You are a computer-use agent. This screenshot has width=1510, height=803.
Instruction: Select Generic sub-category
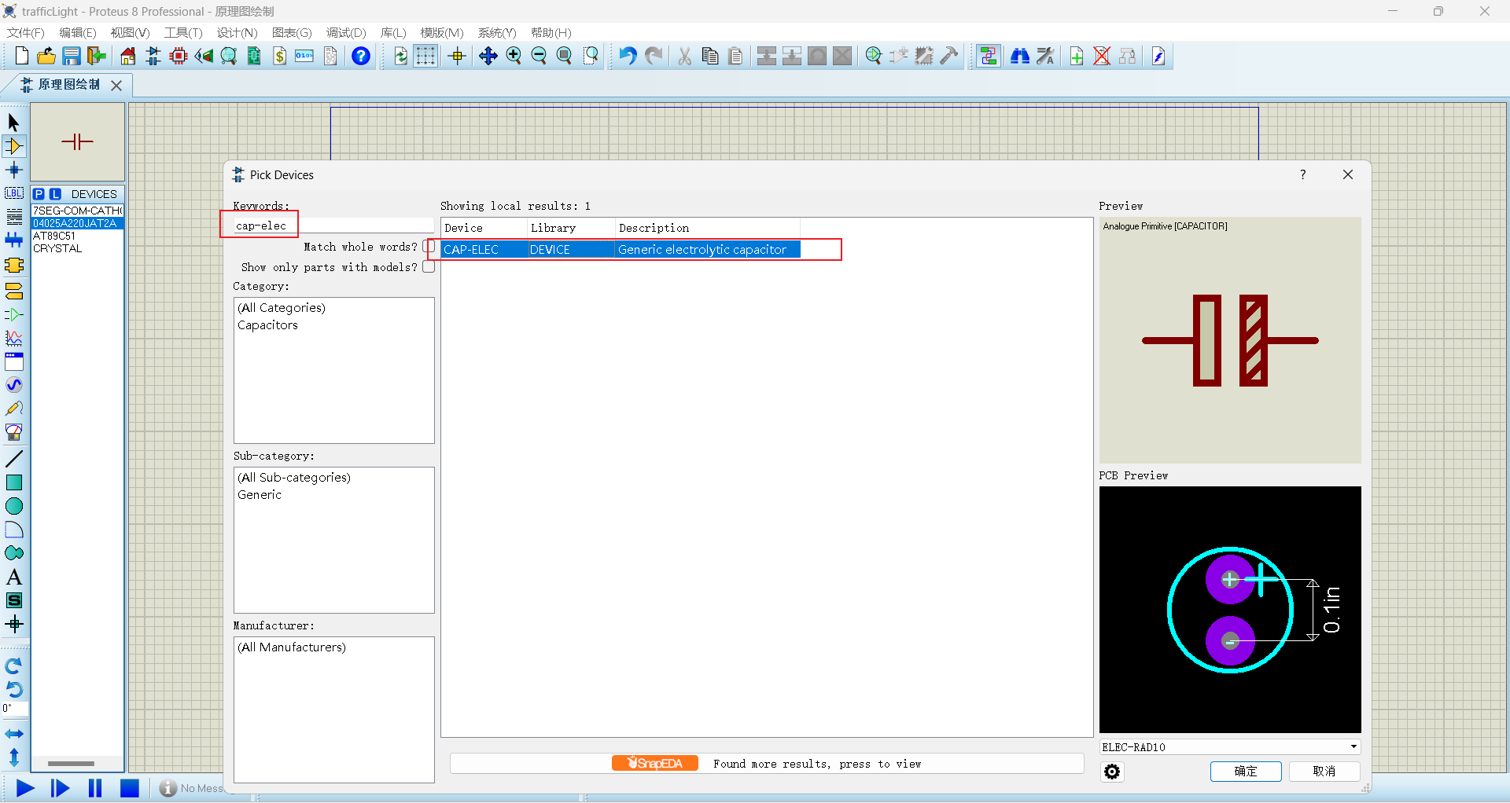tap(260, 495)
